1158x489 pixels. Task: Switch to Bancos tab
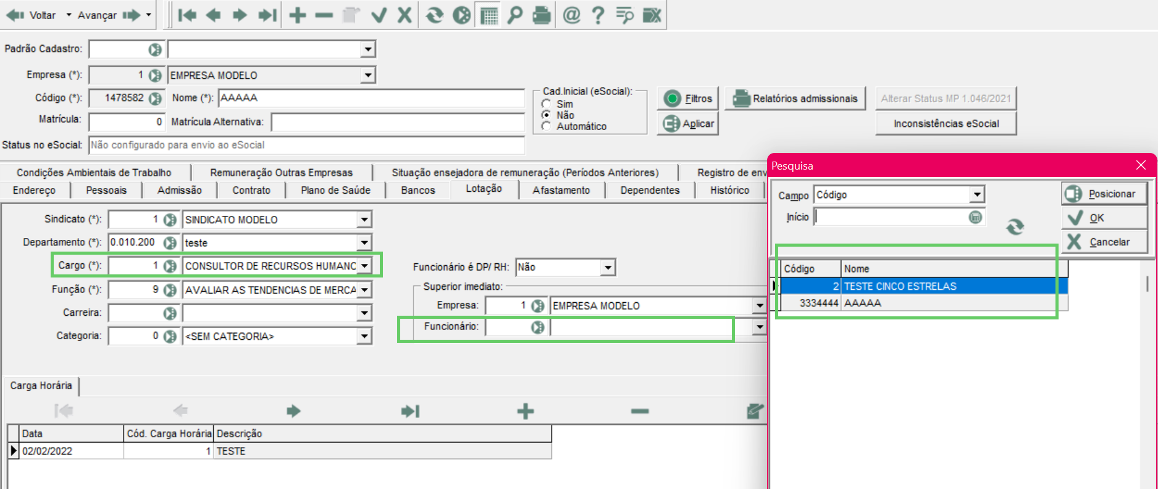(x=418, y=190)
